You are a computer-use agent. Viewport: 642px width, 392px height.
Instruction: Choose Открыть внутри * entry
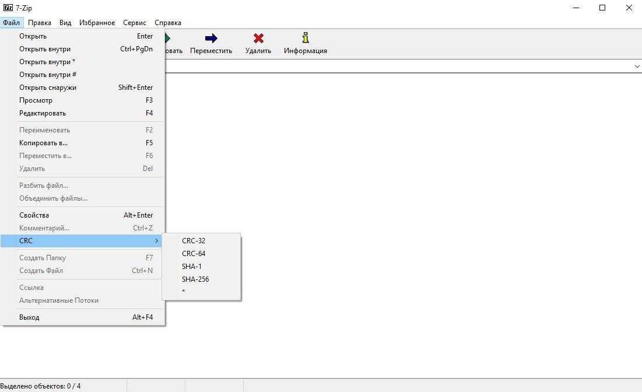pos(82,62)
